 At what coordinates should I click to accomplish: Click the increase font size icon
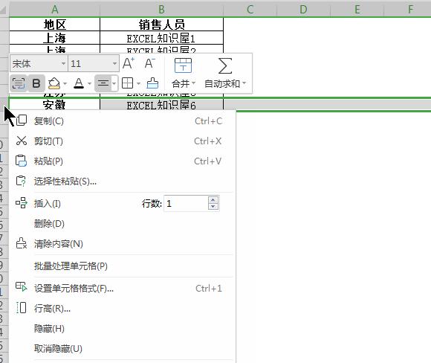click(129, 63)
